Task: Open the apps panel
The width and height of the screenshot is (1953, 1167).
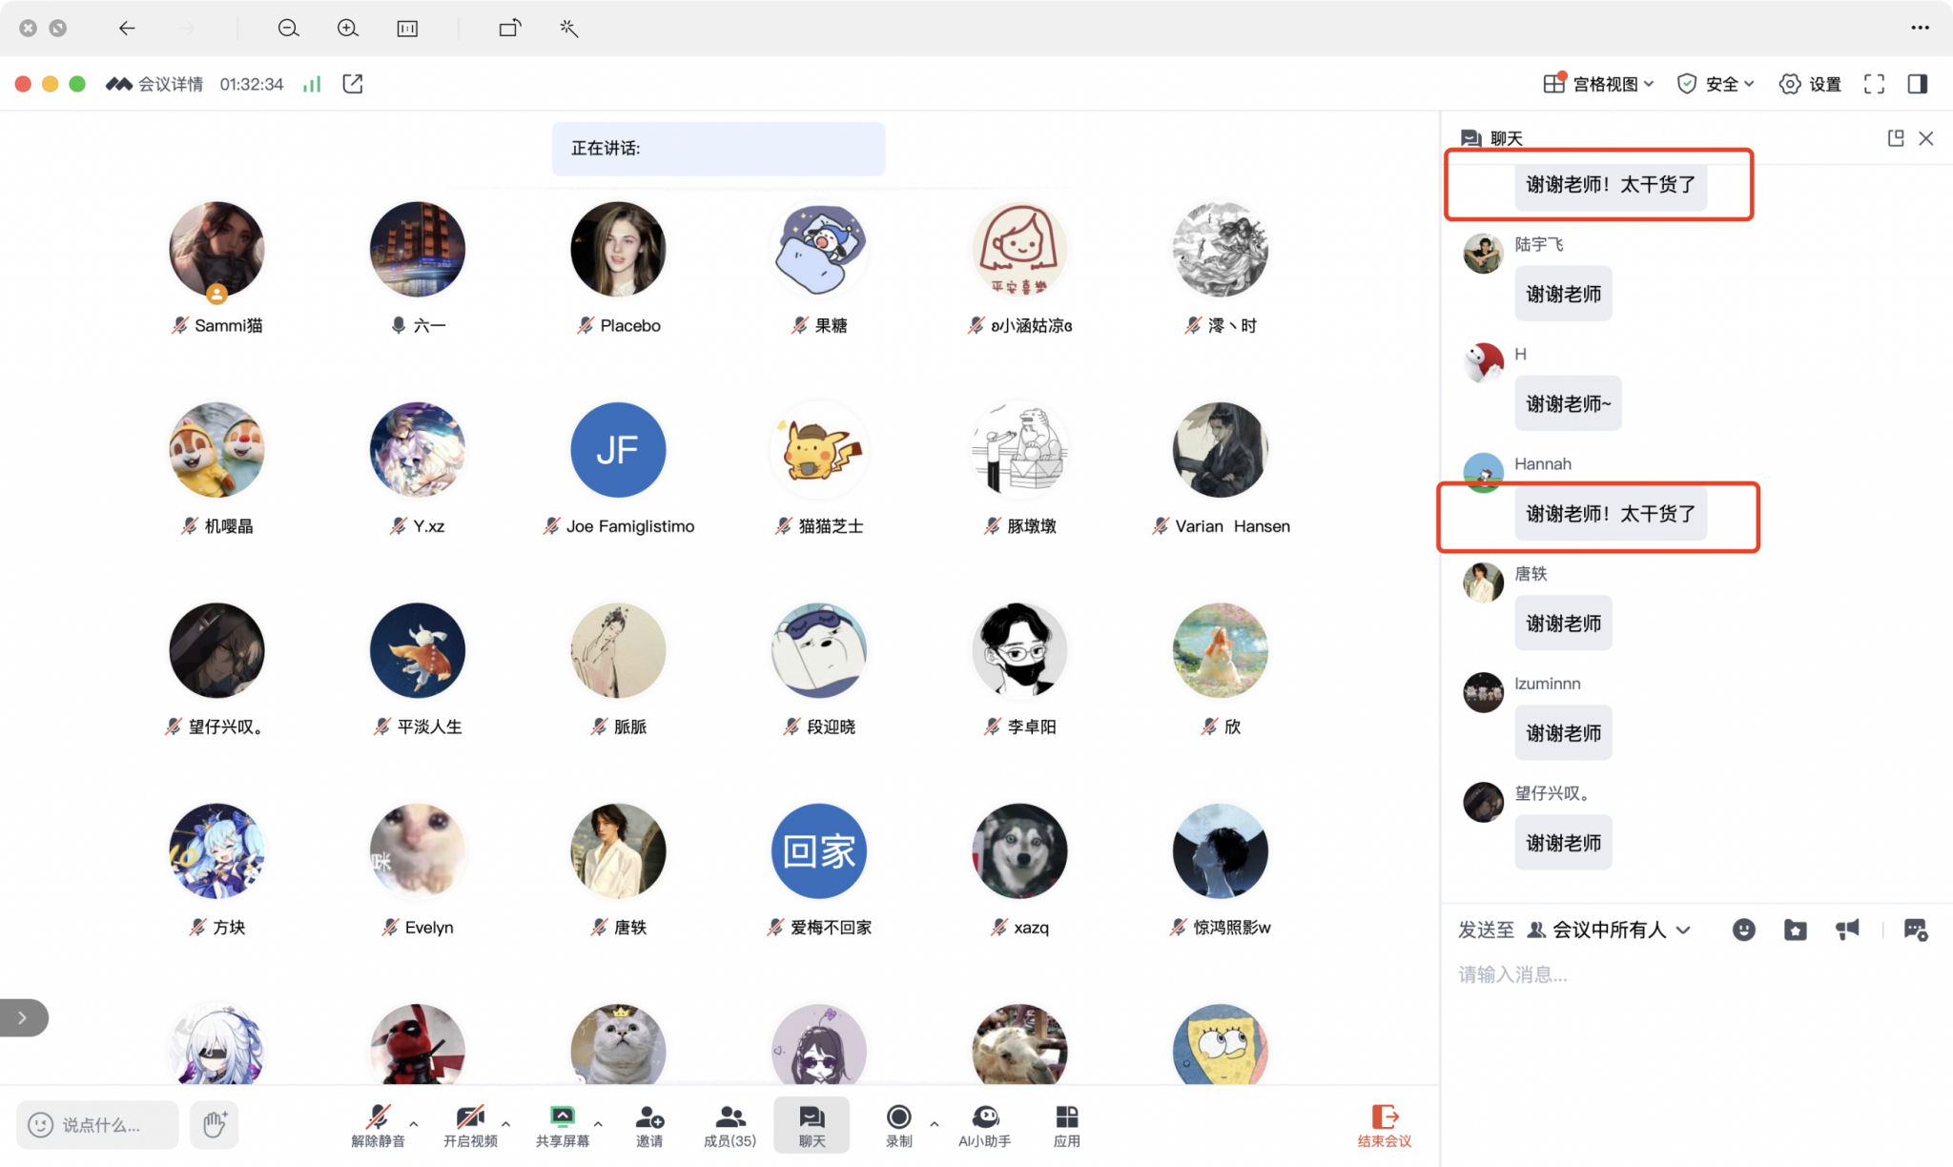Action: [x=1066, y=1124]
